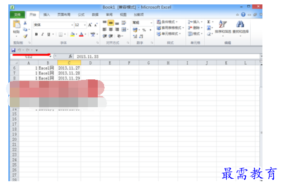This screenshot has height=189, width=281.
Task: Open font color dropdown arrow
Action: click(x=86, y=34)
